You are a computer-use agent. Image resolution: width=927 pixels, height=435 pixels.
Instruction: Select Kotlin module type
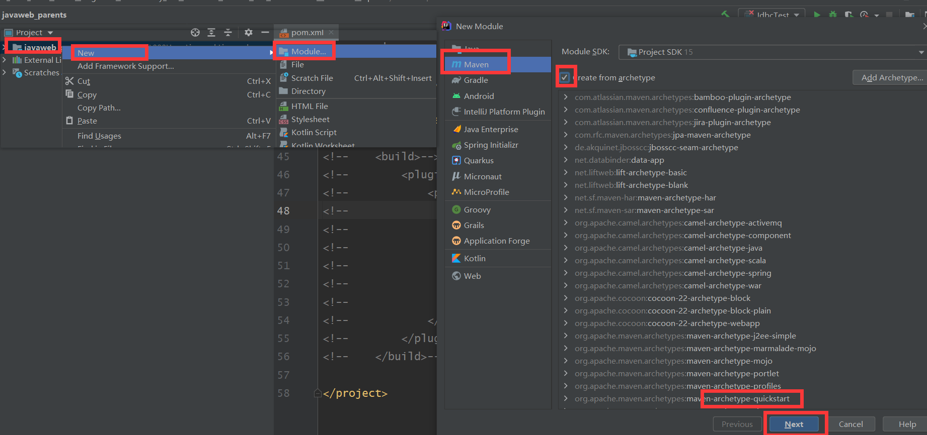point(498,258)
